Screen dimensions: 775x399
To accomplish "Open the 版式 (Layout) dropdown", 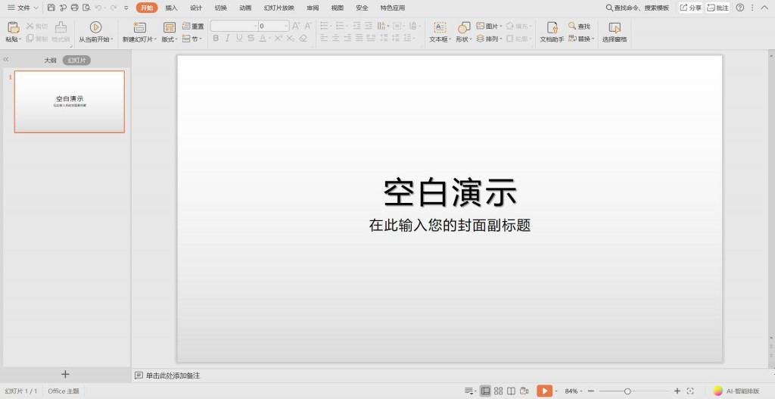I will click(x=170, y=39).
